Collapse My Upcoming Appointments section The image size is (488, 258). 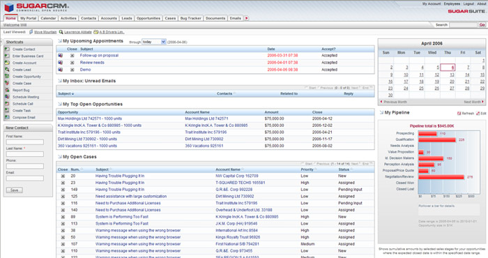click(x=60, y=40)
